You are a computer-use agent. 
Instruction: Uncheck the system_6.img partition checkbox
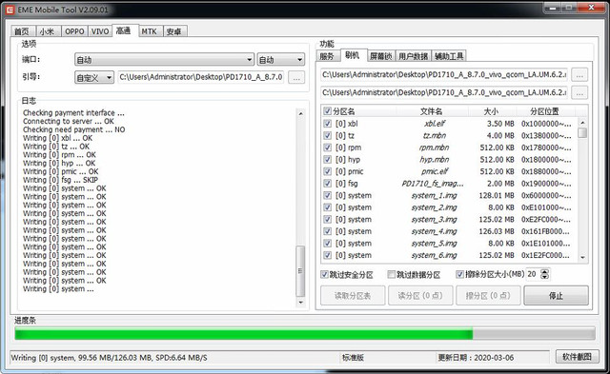point(328,255)
